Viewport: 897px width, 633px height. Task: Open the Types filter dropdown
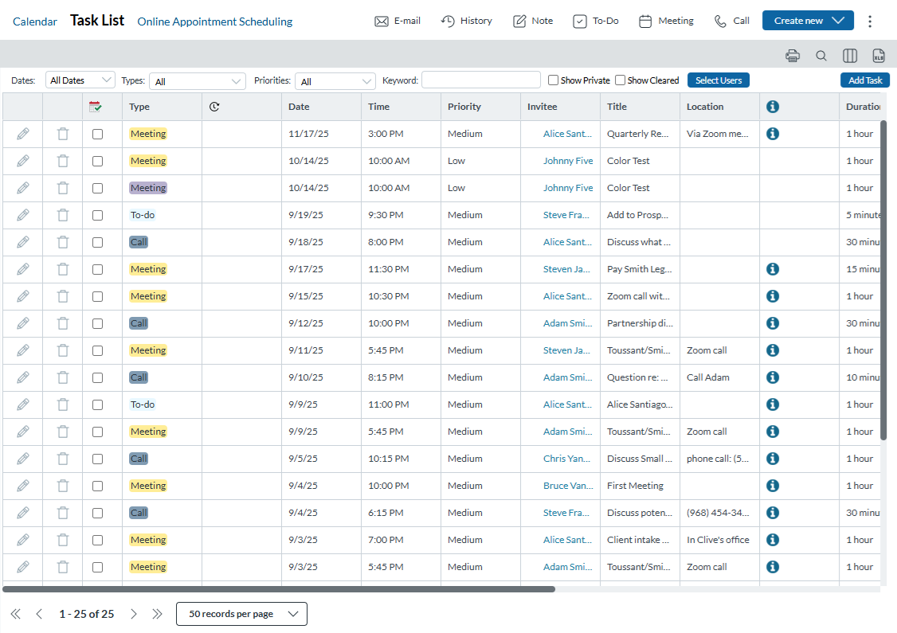(x=198, y=81)
